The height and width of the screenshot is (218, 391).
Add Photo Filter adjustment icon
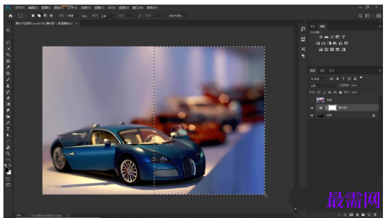[x=335, y=43]
